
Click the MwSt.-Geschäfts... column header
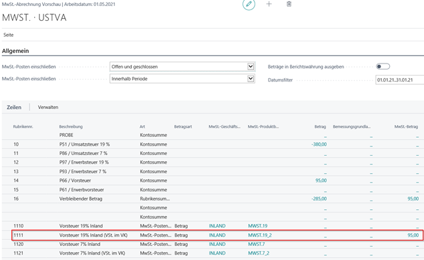point(224,126)
